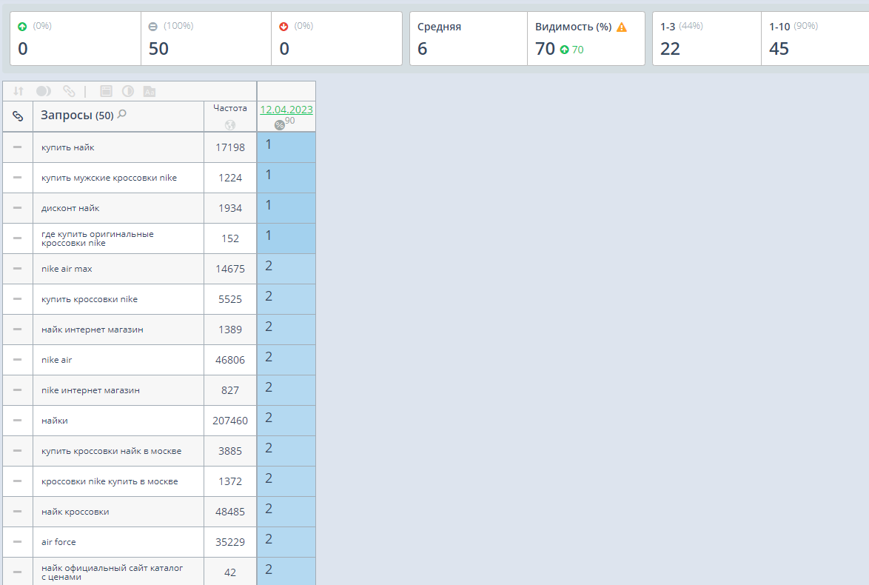Click the dash icon in 'найк кроссовки' row

coord(18,512)
